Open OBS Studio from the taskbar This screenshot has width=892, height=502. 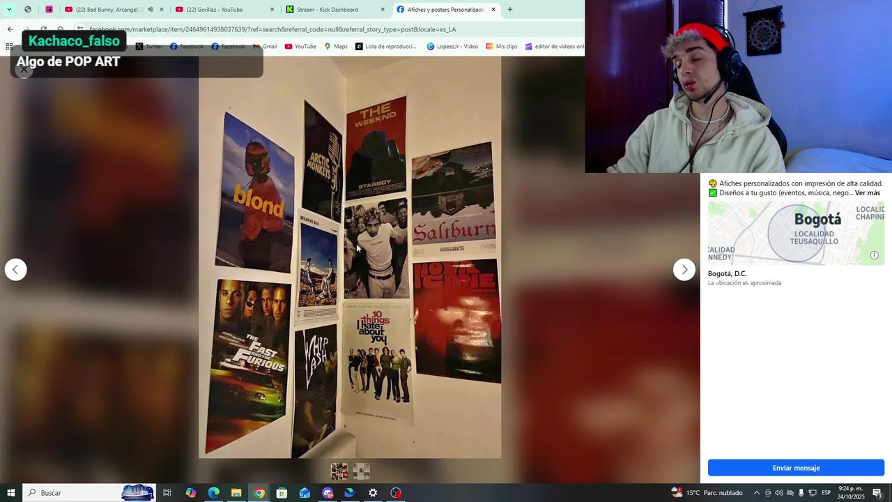[396, 493]
